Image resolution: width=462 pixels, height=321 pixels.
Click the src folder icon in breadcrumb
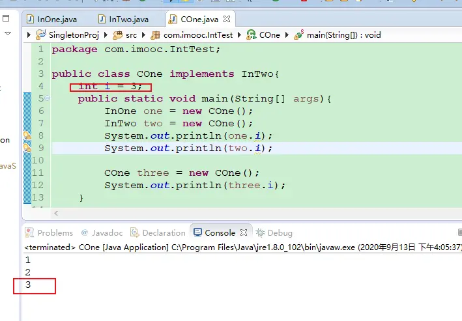point(118,35)
